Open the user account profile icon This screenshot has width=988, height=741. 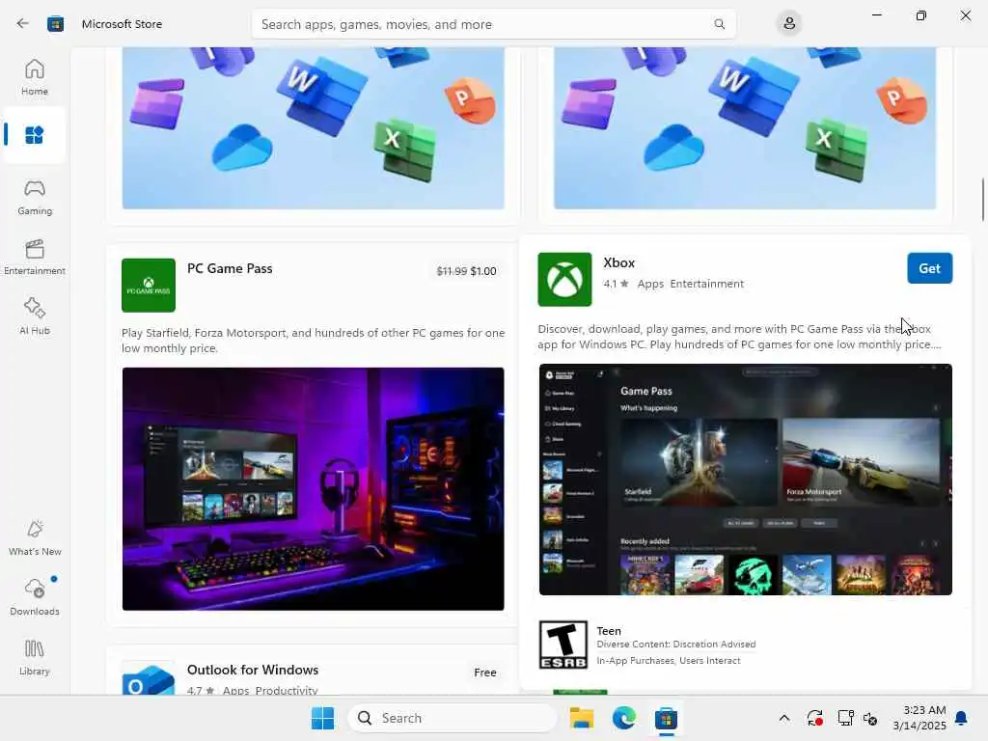click(789, 24)
